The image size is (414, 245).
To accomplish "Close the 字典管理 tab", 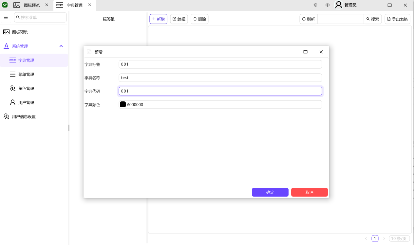I will (89, 5).
